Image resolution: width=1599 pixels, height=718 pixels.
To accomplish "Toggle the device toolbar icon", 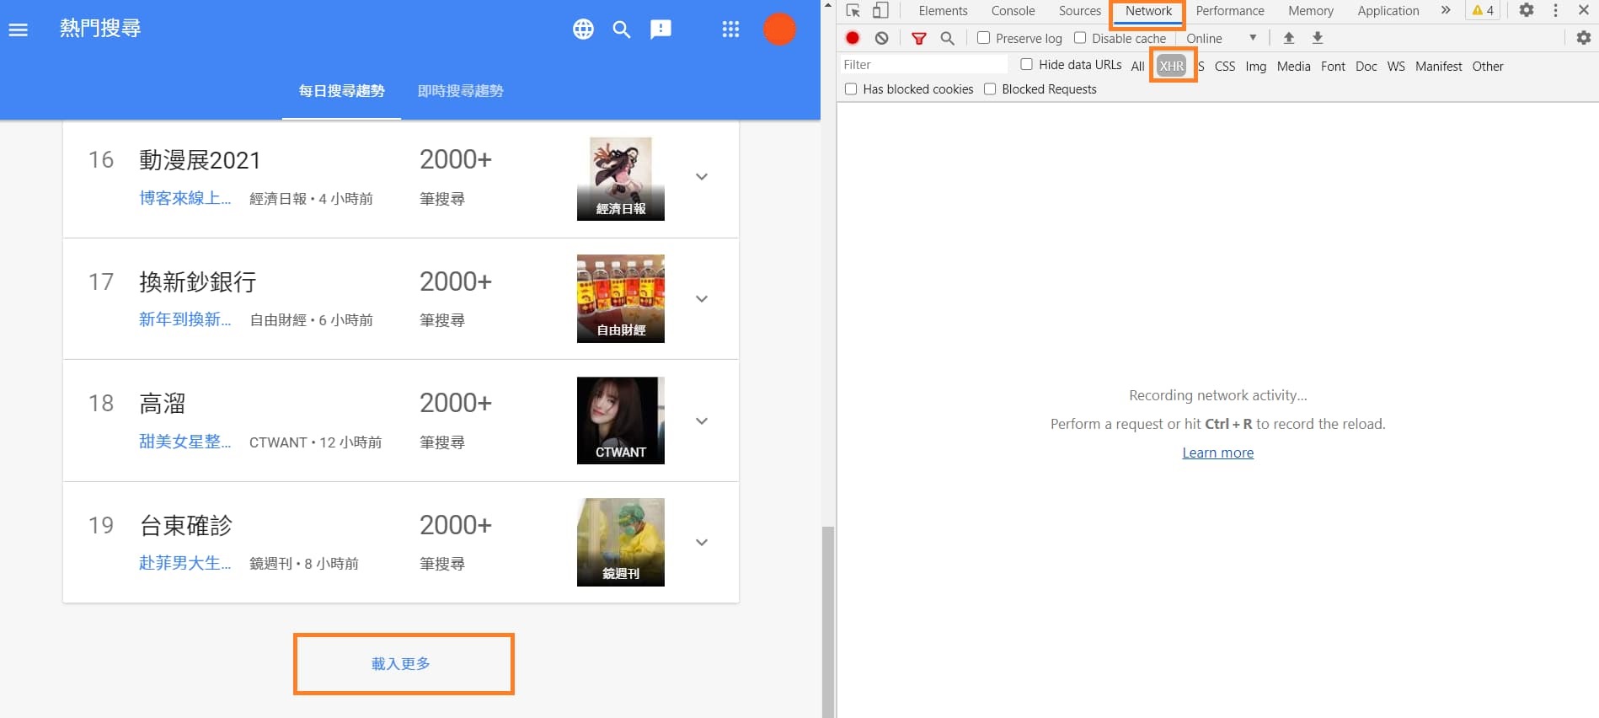I will pyautogui.click(x=880, y=10).
